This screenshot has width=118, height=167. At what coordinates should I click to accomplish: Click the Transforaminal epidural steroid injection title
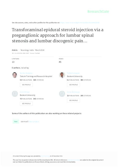pos(58,35)
